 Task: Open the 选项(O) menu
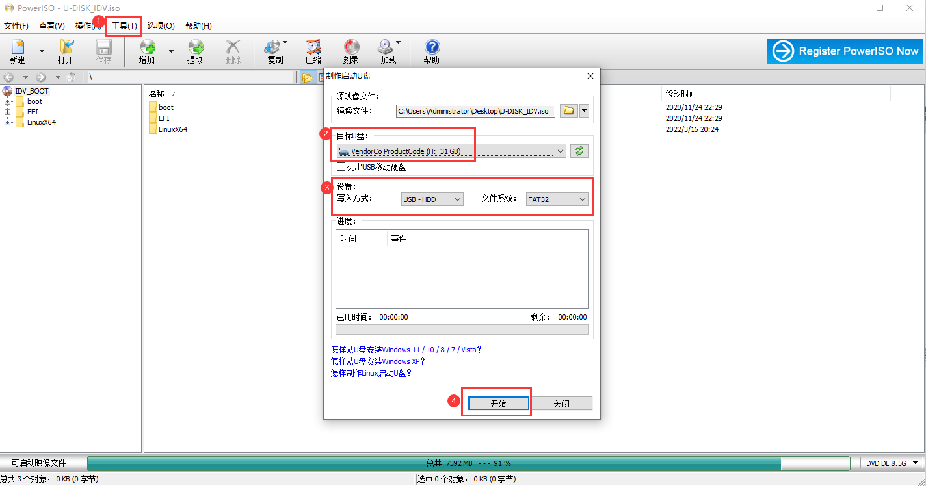161,26
